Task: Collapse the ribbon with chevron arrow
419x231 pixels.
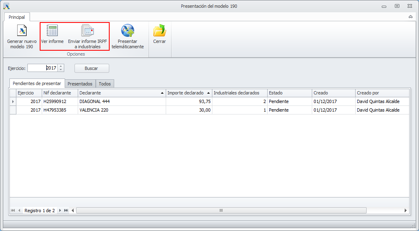Action: click(410, 17)
